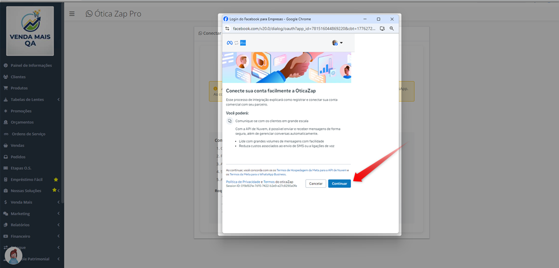Click the install app icon in address bar
Image resolution: width=559 pixels, height=268 pixels.
tap(382, 28)
